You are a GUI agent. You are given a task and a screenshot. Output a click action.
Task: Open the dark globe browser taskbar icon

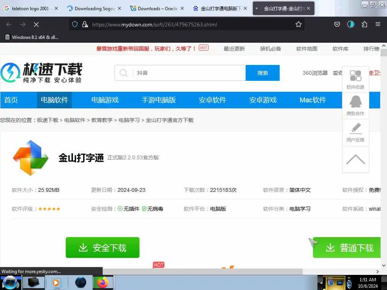pyautogui.click(x=81, y=282)
